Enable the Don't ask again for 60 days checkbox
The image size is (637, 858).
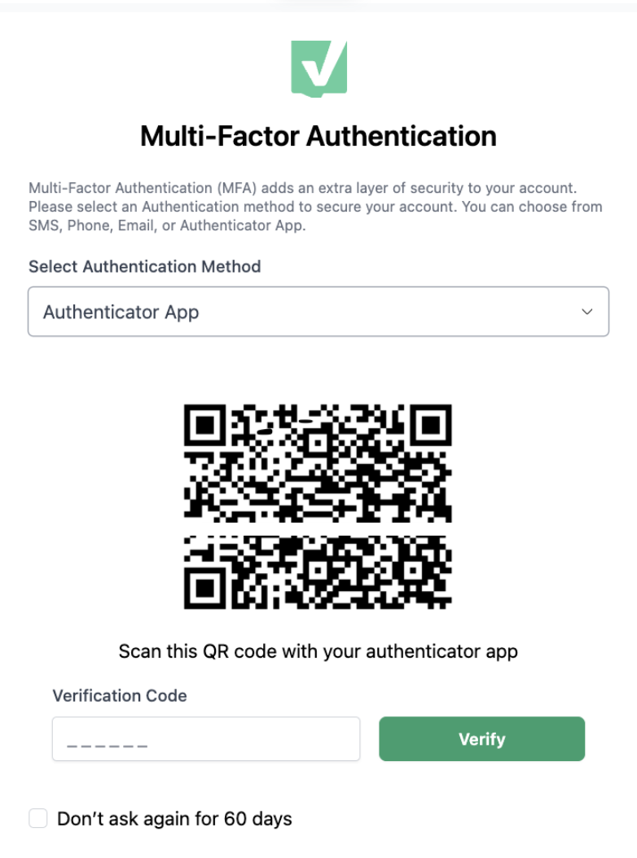point(38,818)
